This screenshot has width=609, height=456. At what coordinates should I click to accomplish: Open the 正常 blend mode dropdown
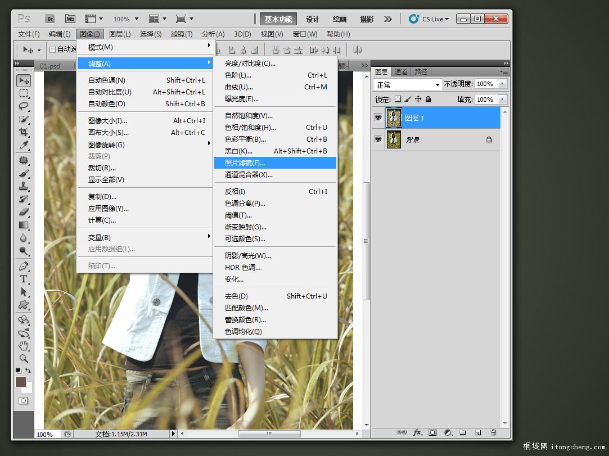tap(408, 84)
